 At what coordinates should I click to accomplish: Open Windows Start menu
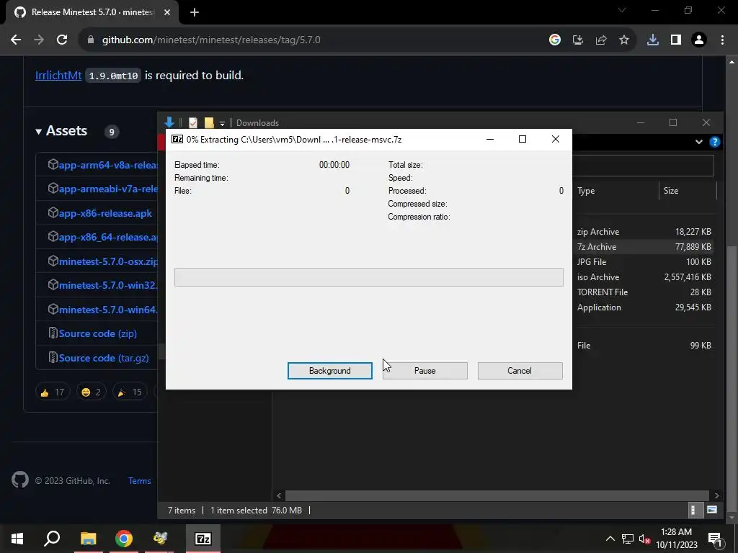(17, 539)
